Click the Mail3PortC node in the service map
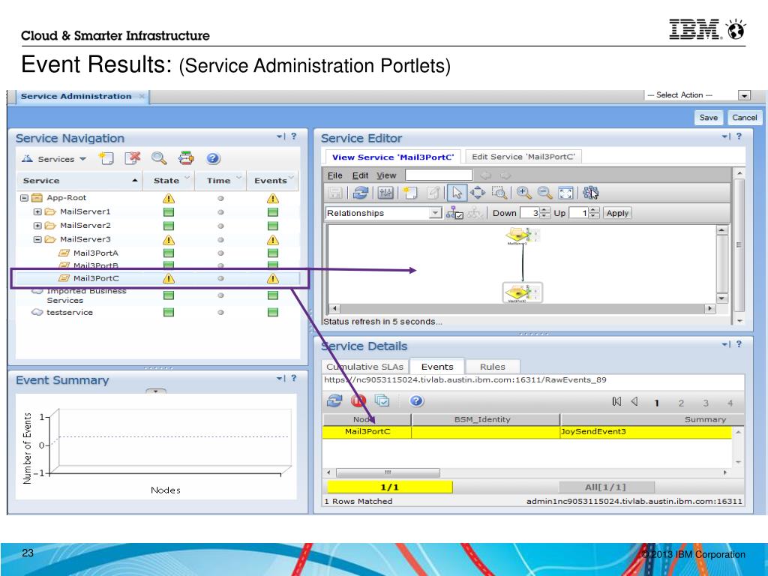Image resolution: width=768 pixels, height=576 pixels. [522, 293]
